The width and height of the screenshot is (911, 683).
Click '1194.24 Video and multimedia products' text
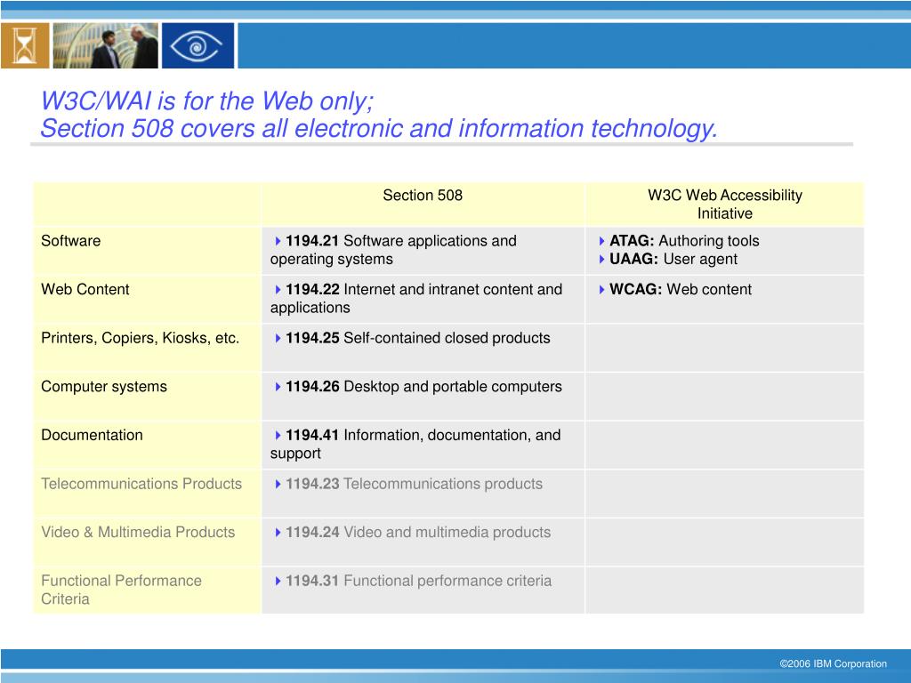[x=418, y=532]
